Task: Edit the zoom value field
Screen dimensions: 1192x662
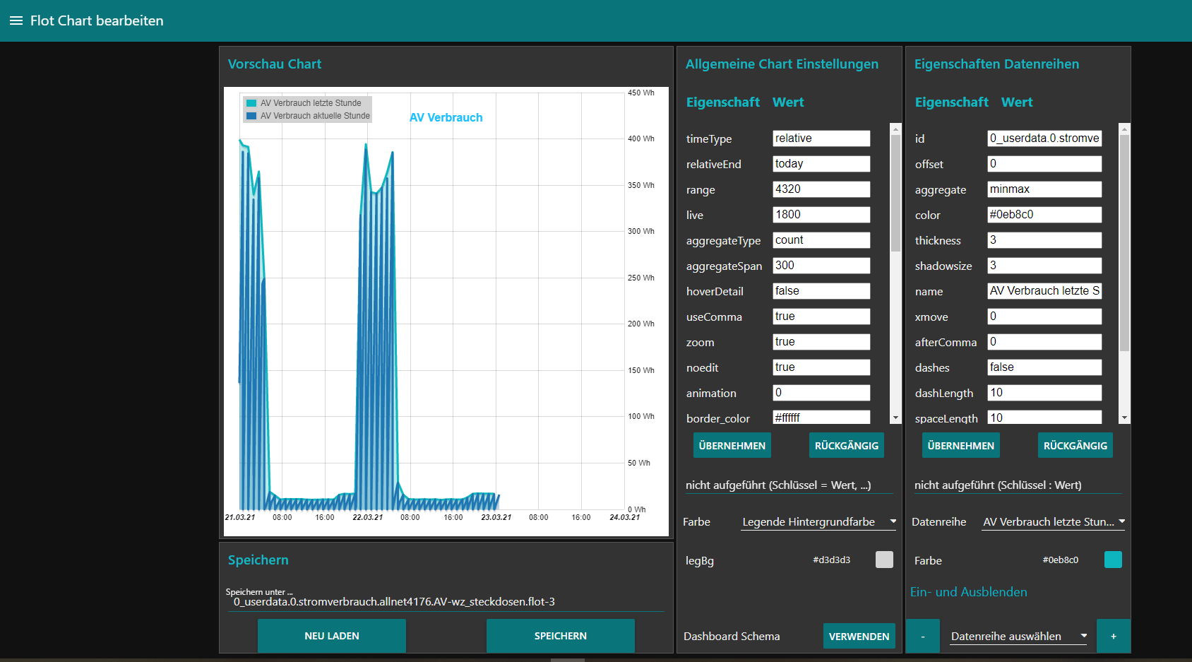Action: (x=821, y=342)
